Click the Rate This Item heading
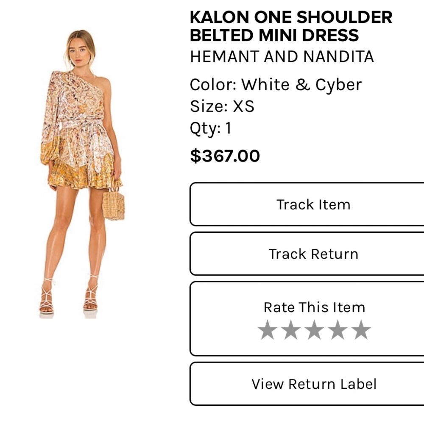424x424 pixels. pos(314,307)
